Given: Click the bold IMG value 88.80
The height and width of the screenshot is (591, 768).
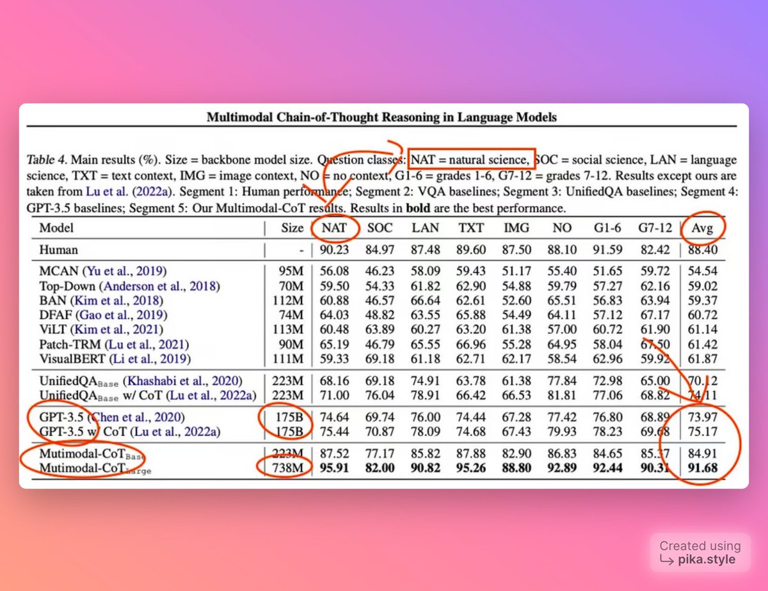Looking at the screenshot, I should tap(516, 469).
